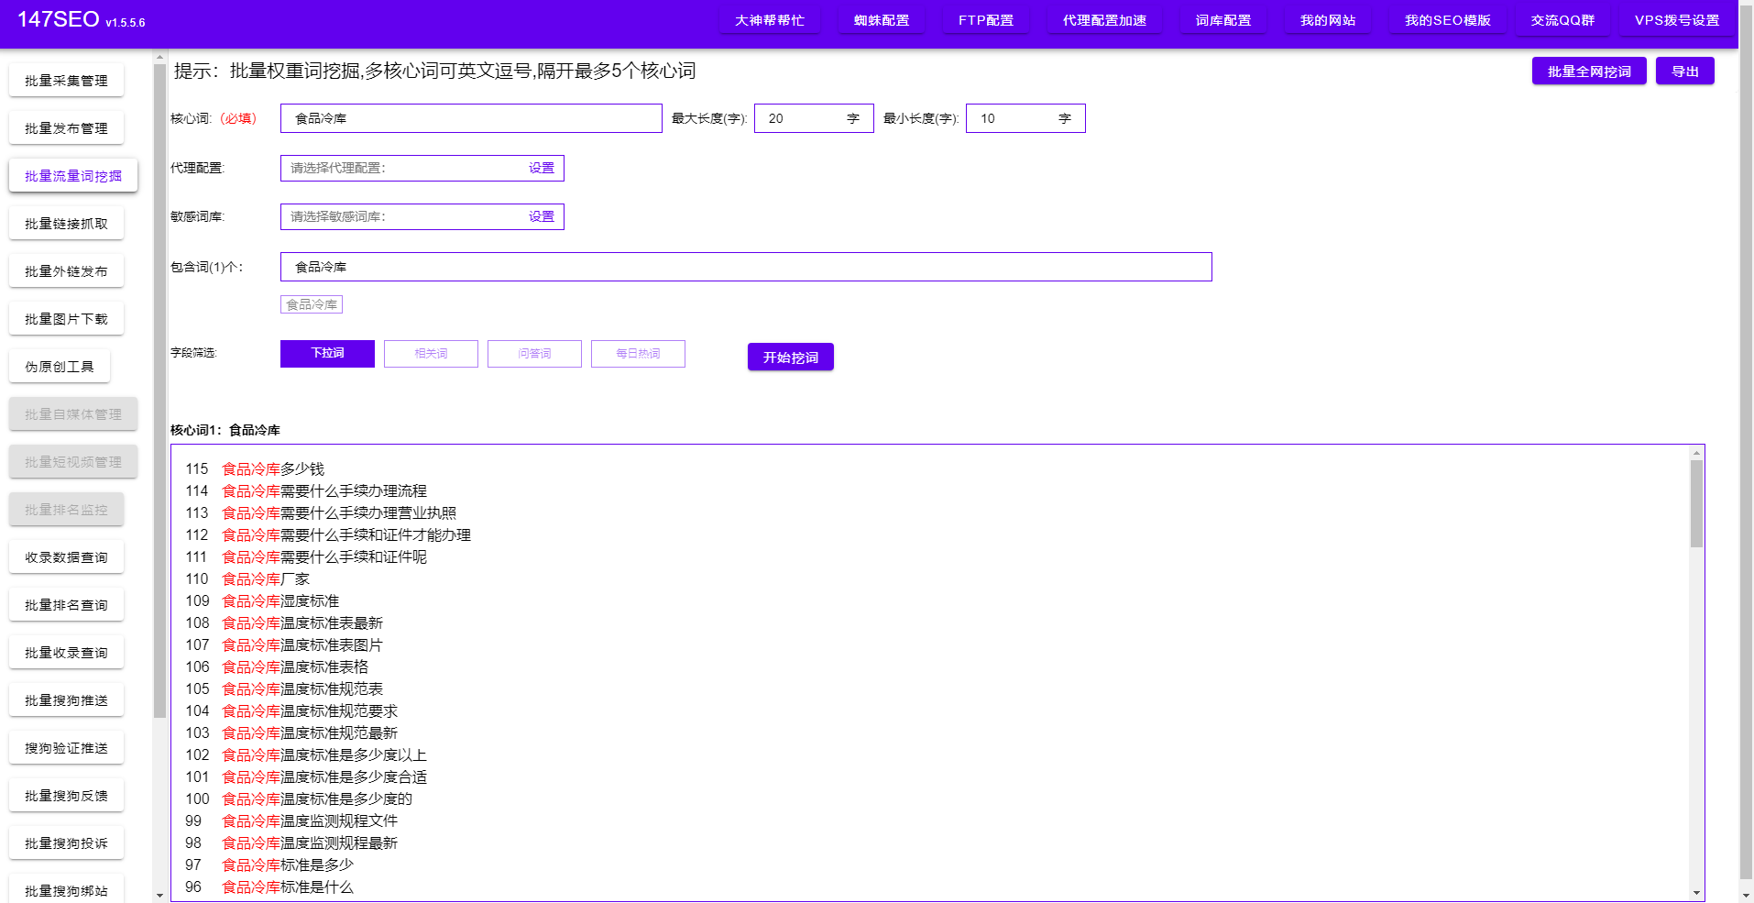Viewport: 1754px width, 903px height.
Task: Go to 我的网站 in top bar
Action: pos(1327,20)
